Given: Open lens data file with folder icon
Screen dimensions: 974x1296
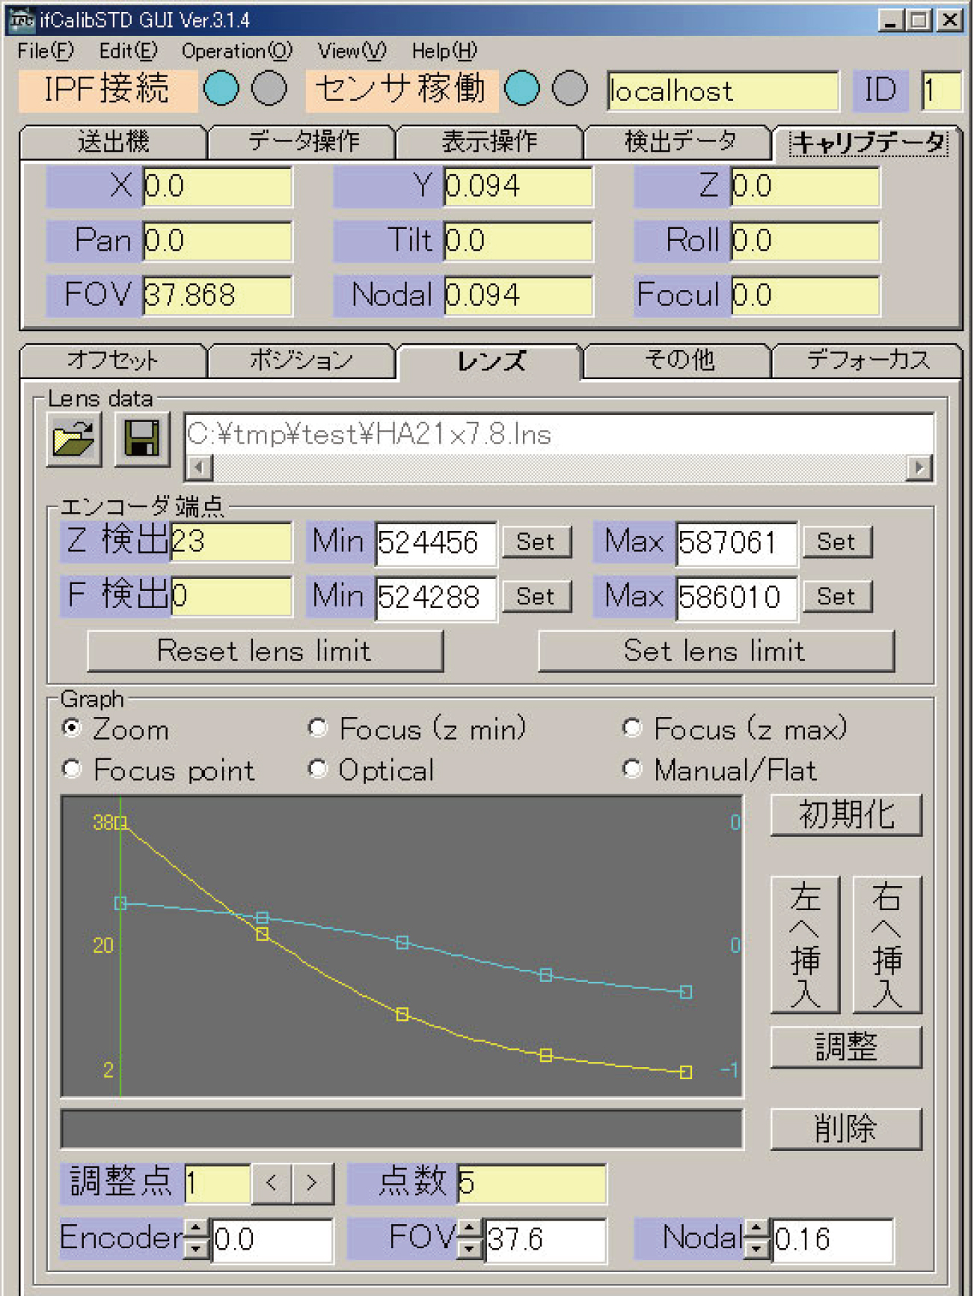Looking at the screenshot, I should [73, 439].
